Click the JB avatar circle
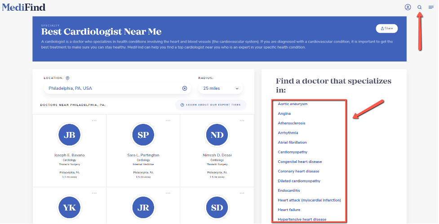This screenshot has width=439, height=224. click(x=70, y=135)
